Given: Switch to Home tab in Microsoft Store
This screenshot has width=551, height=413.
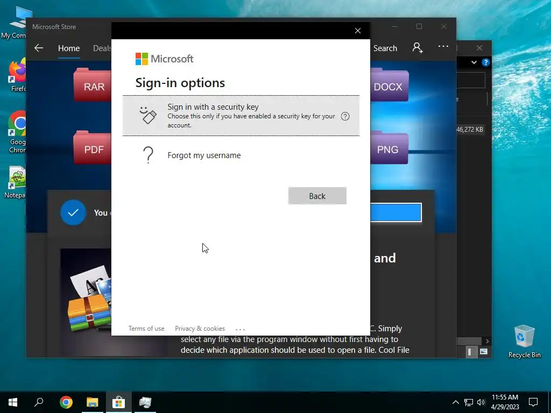Looking at the screenshot, I should point(69,48).
